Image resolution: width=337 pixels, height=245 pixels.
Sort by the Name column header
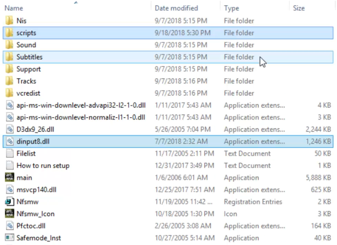14,8
